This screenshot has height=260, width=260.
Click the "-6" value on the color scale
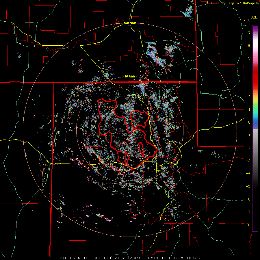click(x=248, y=199)
